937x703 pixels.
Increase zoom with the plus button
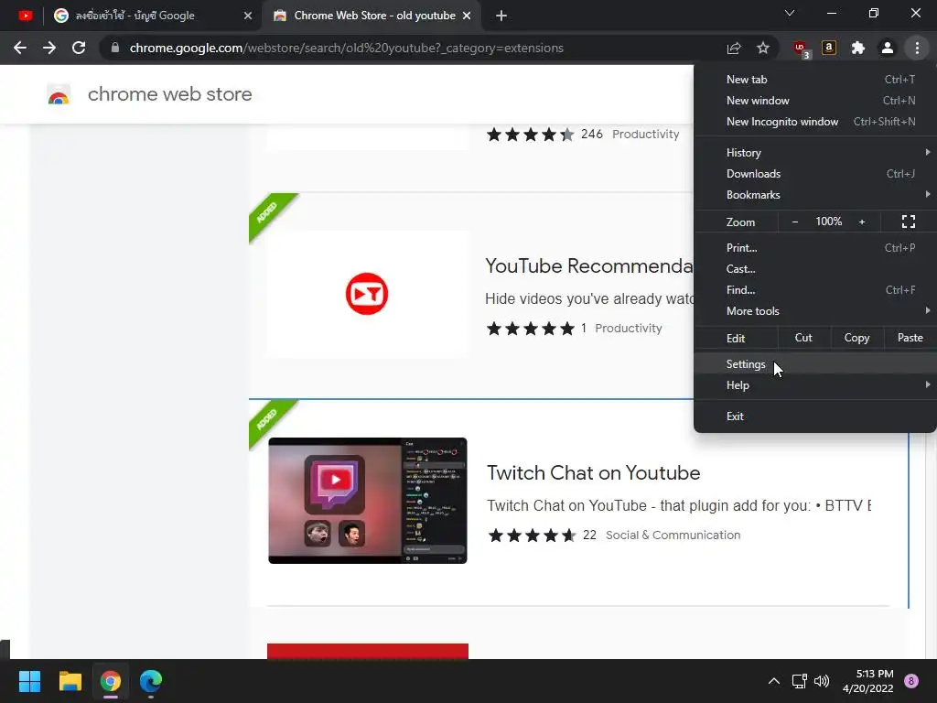pyautogui.click(x=862, y=222)
